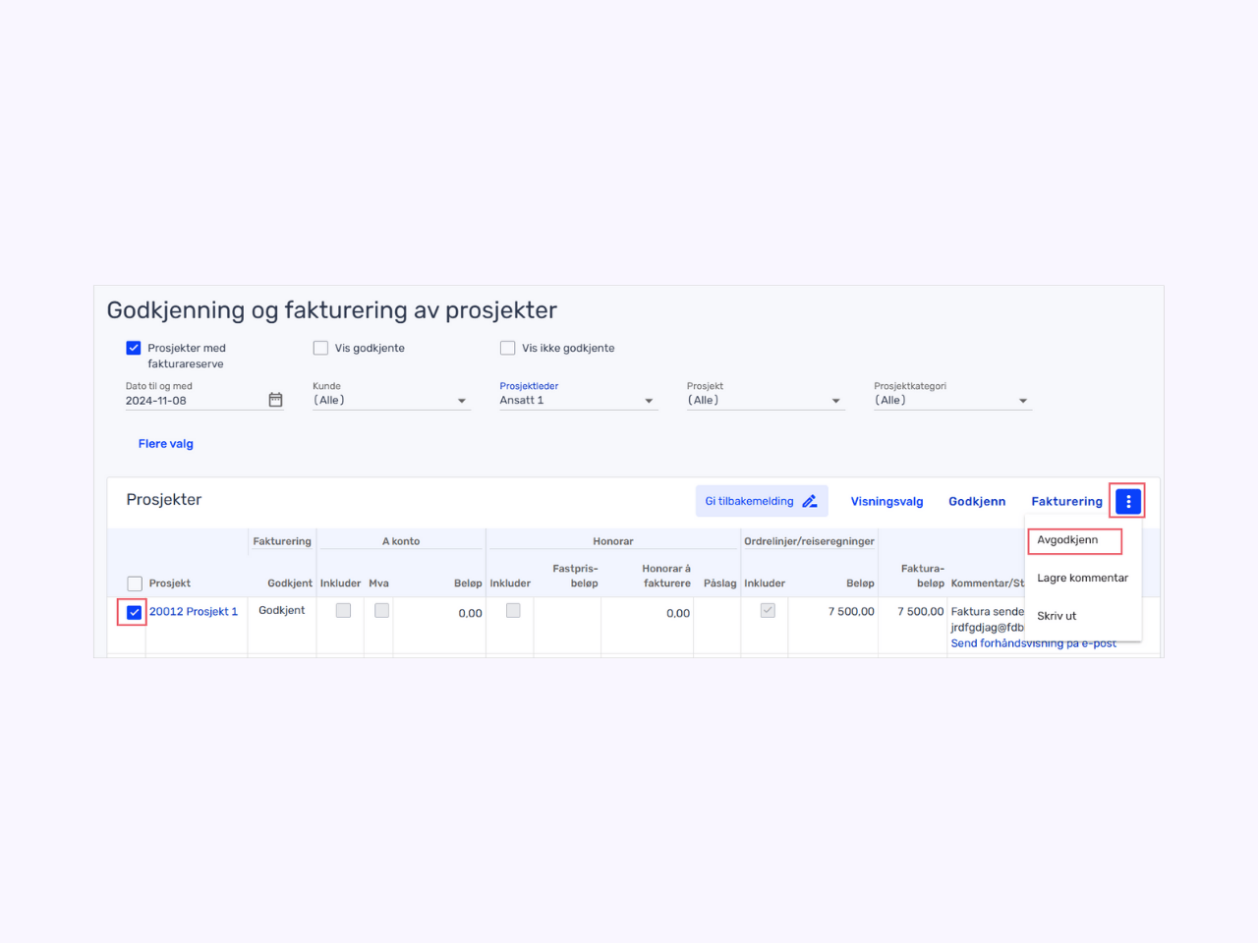Viewport: 1258px width, 943px height.
Task: Expand the Prosjektkategori dropdown
Action: 952,401
